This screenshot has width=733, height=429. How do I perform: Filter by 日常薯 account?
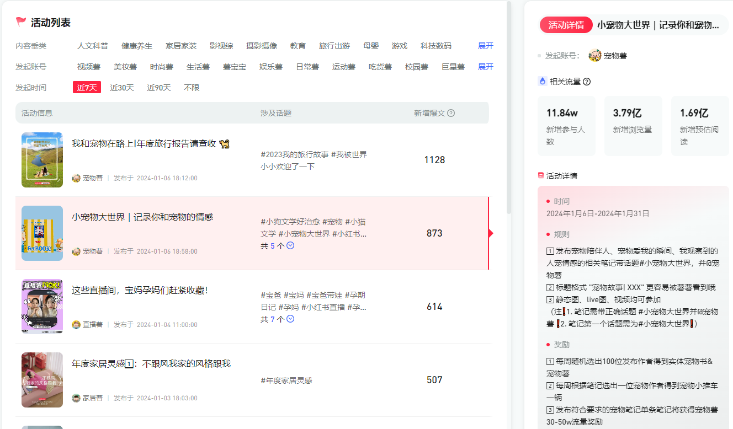point(307,67)
